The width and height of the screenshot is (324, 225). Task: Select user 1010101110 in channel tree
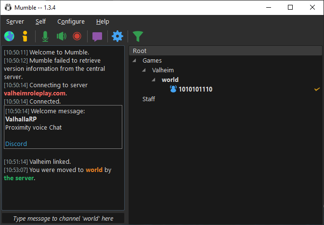195,89
